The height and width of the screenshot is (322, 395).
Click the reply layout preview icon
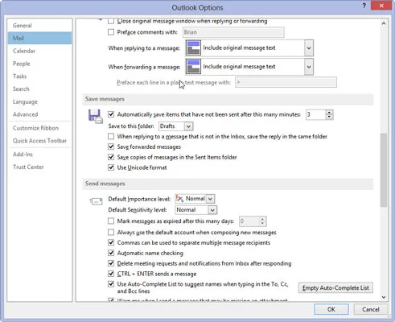pyautogui.click(x=193, y=48)
